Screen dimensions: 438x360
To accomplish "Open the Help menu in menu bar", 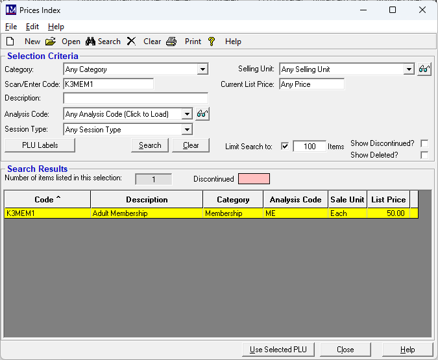I will click(x=56, y=27).
